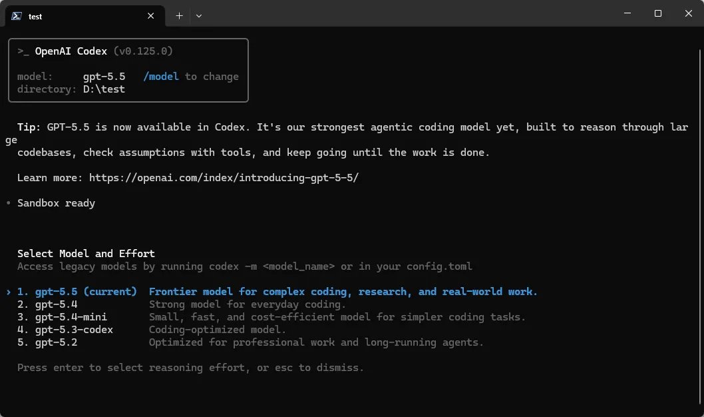
Task: Click the OpenAI Codex prompt symbol
Action: coord(23,51)
